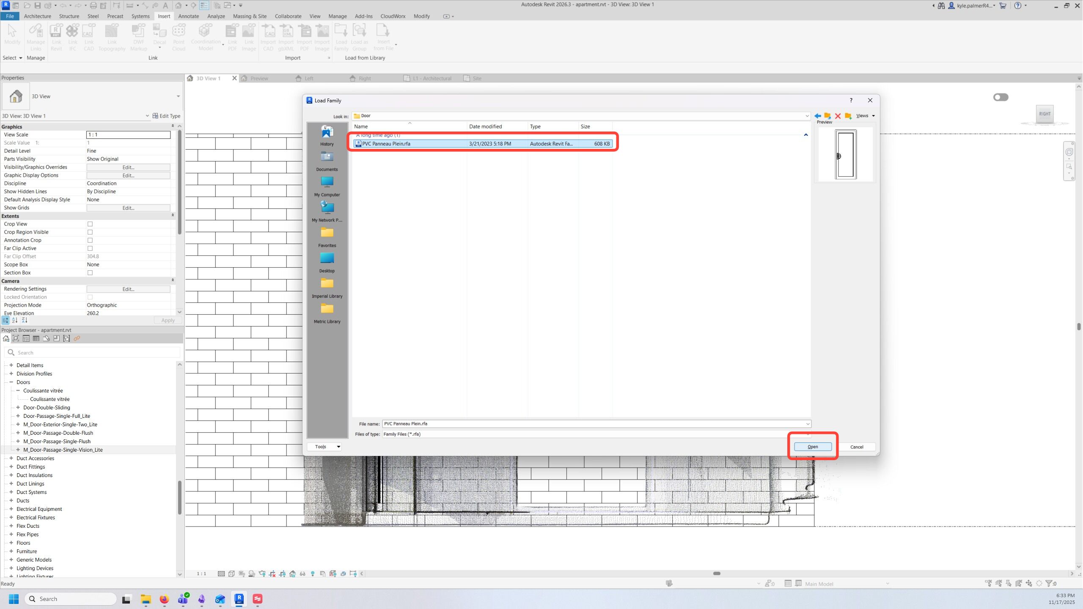Screen dimensions: 1083x609
Task: Toggle the switch above the ViewCube
Action: (x=1001, y=97)
